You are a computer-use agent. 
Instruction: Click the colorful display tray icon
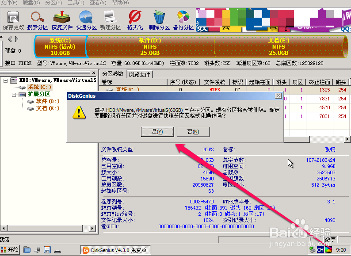click(x=328, y=249)
